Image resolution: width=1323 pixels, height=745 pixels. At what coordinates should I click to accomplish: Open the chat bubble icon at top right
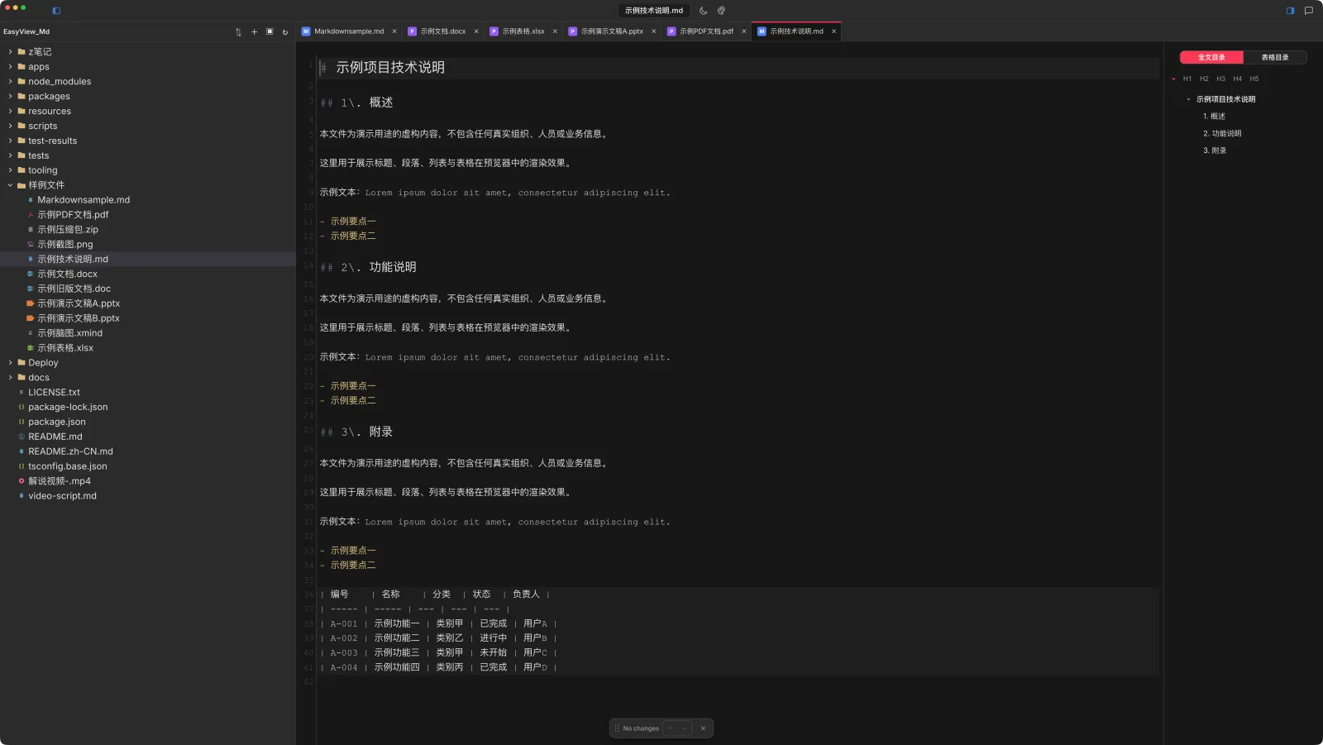tap(1308, 11)
